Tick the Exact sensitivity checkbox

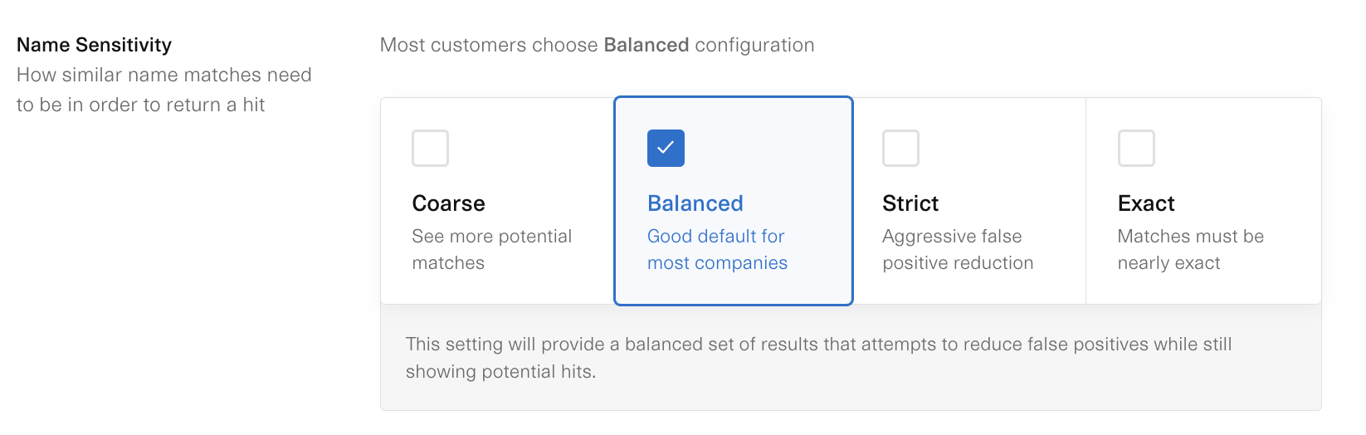1136,148
